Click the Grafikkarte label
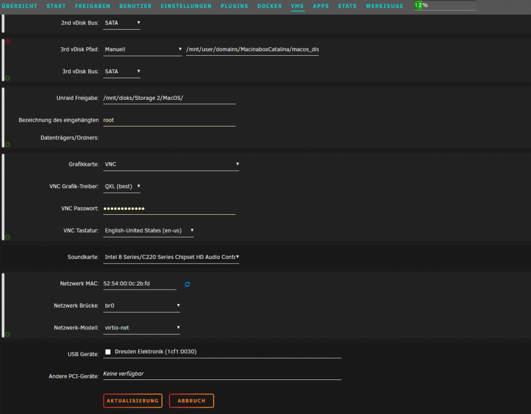Screen dimensions: 531x414 pyautogui.click(x=84, y=164)
